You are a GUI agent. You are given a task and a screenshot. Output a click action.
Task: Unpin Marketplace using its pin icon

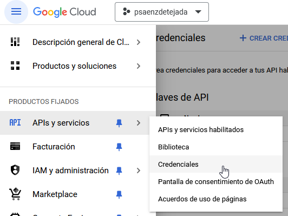[119, 194]
